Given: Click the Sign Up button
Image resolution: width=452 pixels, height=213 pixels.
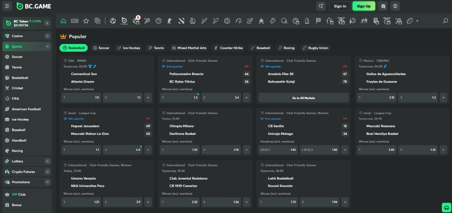Looking at the screenshot, I should coord(363,6).
